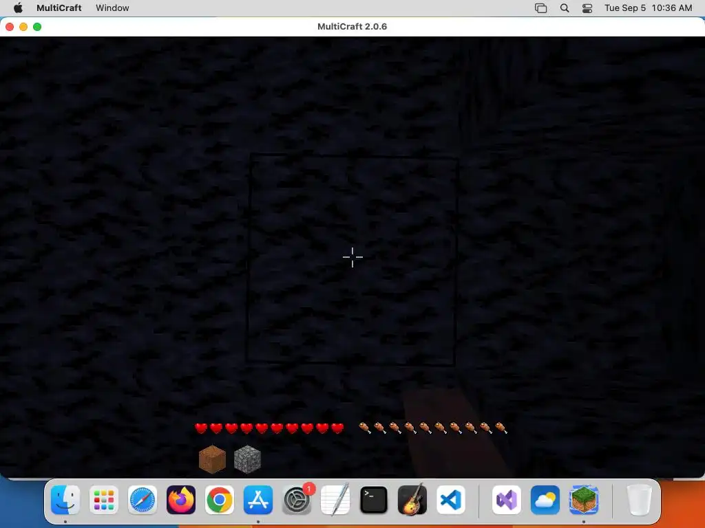Viewport: 705px width, 528px height.
Task: Open the Trash in the dock
Action: 639,500
